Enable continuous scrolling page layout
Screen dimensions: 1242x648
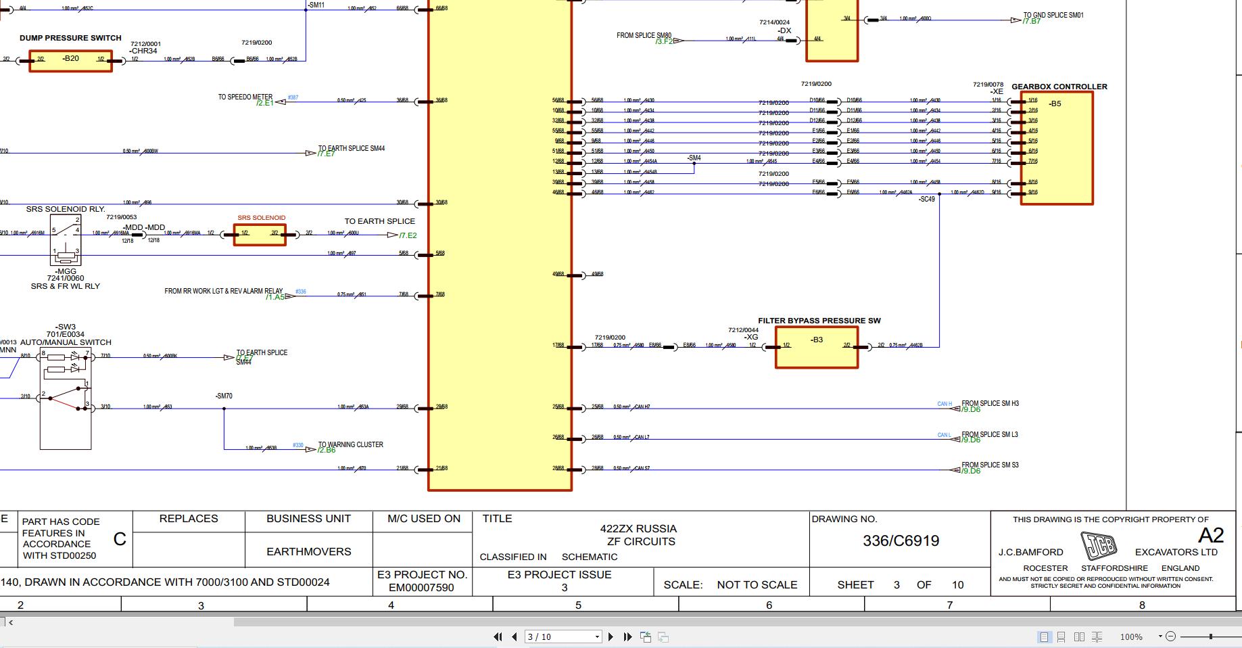click(x=1061, y=637)
